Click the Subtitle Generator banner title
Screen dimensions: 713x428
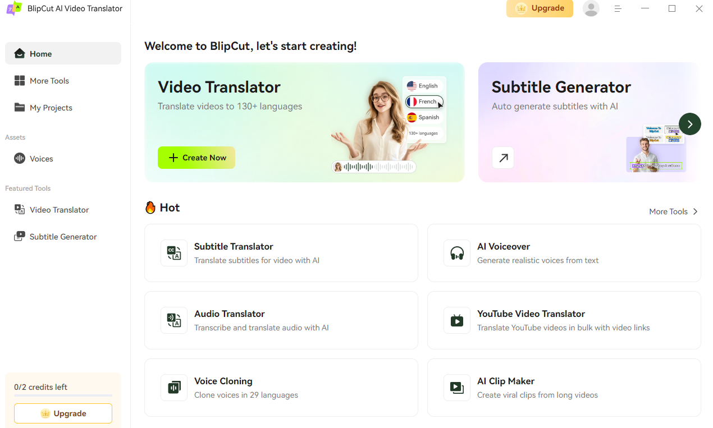coord(561,87)
